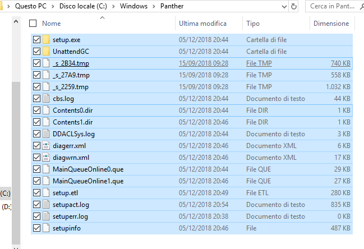Click navigation pane scroll up arrow
Screen dimensions: 364x249
pos(16,22)
